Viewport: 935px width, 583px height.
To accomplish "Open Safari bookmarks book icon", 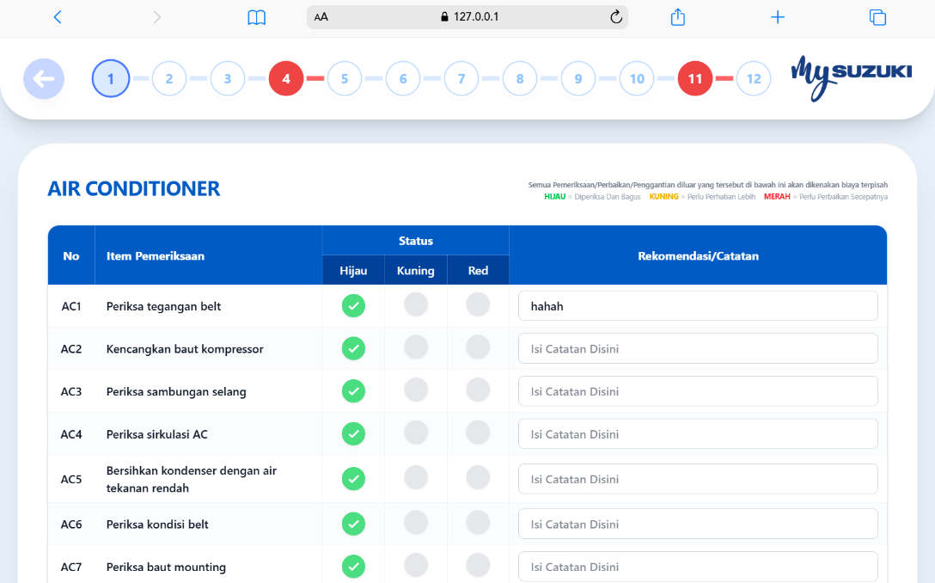I will 256,17.
